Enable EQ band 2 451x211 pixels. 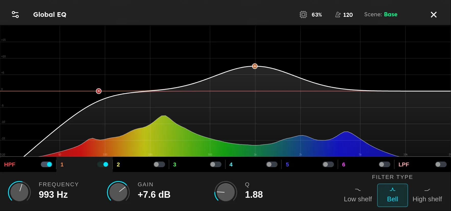pyautogui.click(x=159, y=164)
